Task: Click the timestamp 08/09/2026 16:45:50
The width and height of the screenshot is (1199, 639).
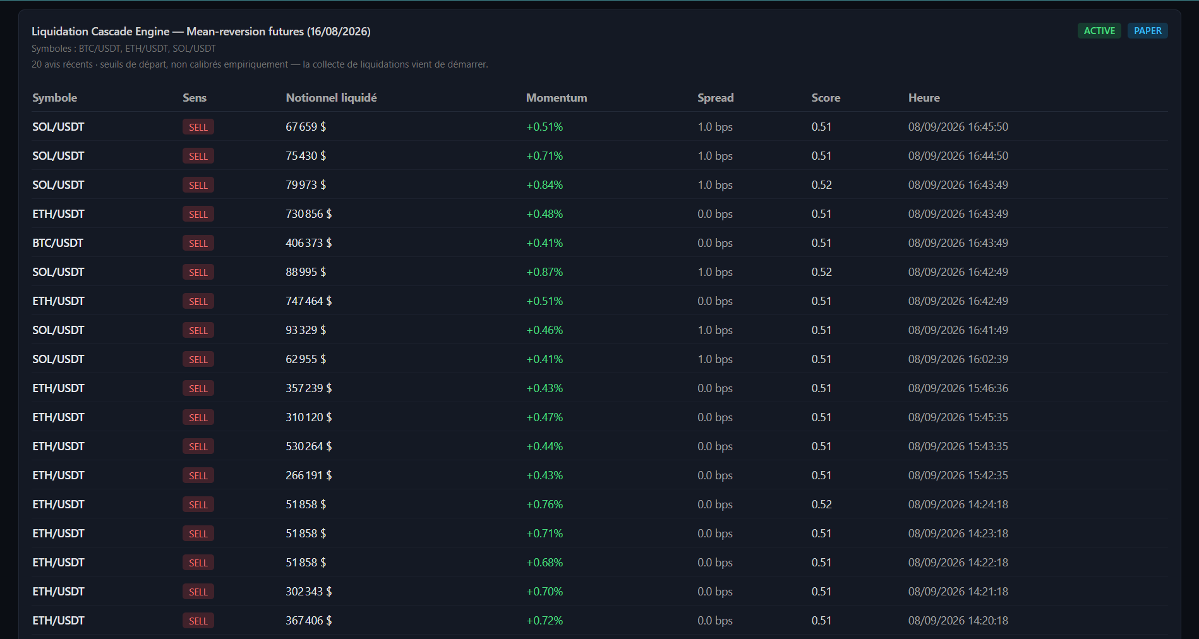Action: 958,127
